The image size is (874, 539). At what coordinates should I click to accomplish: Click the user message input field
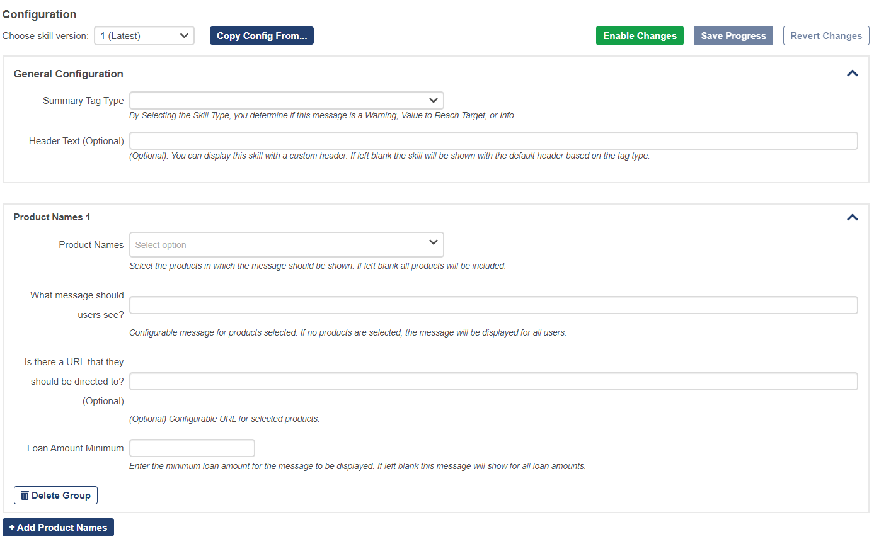click(493, 305)
